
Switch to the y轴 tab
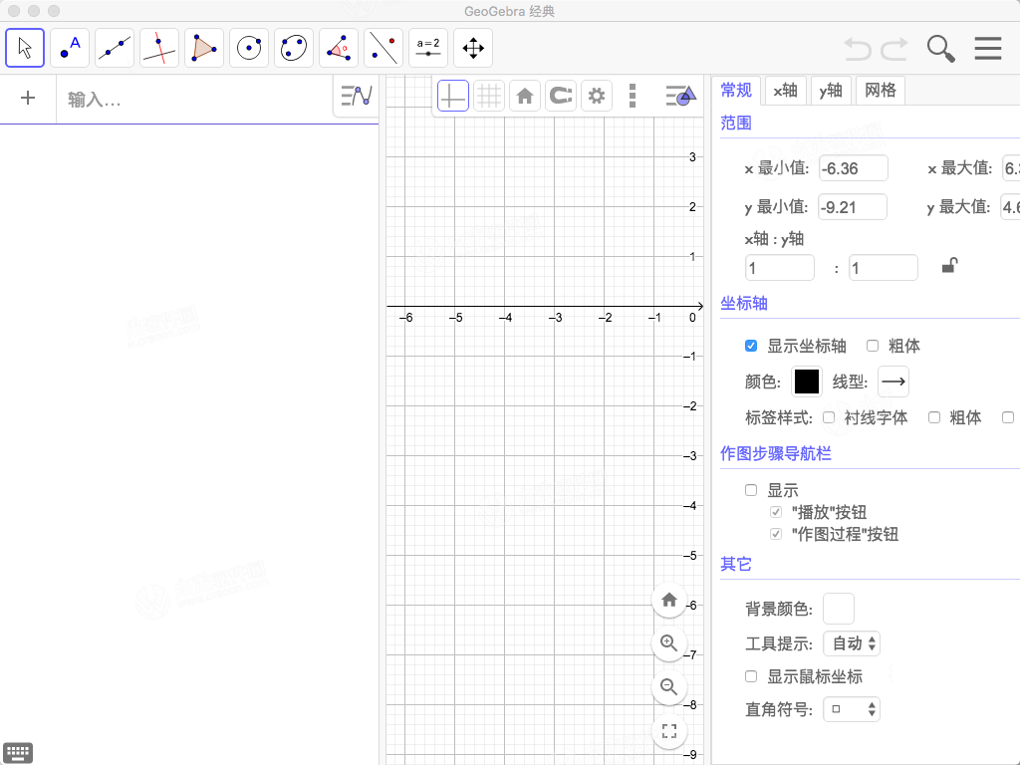(831, 91)
